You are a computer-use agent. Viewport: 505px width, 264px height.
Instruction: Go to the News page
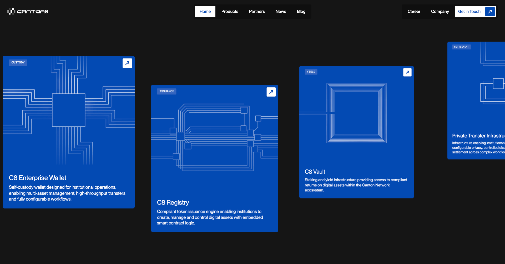(281, 12)
